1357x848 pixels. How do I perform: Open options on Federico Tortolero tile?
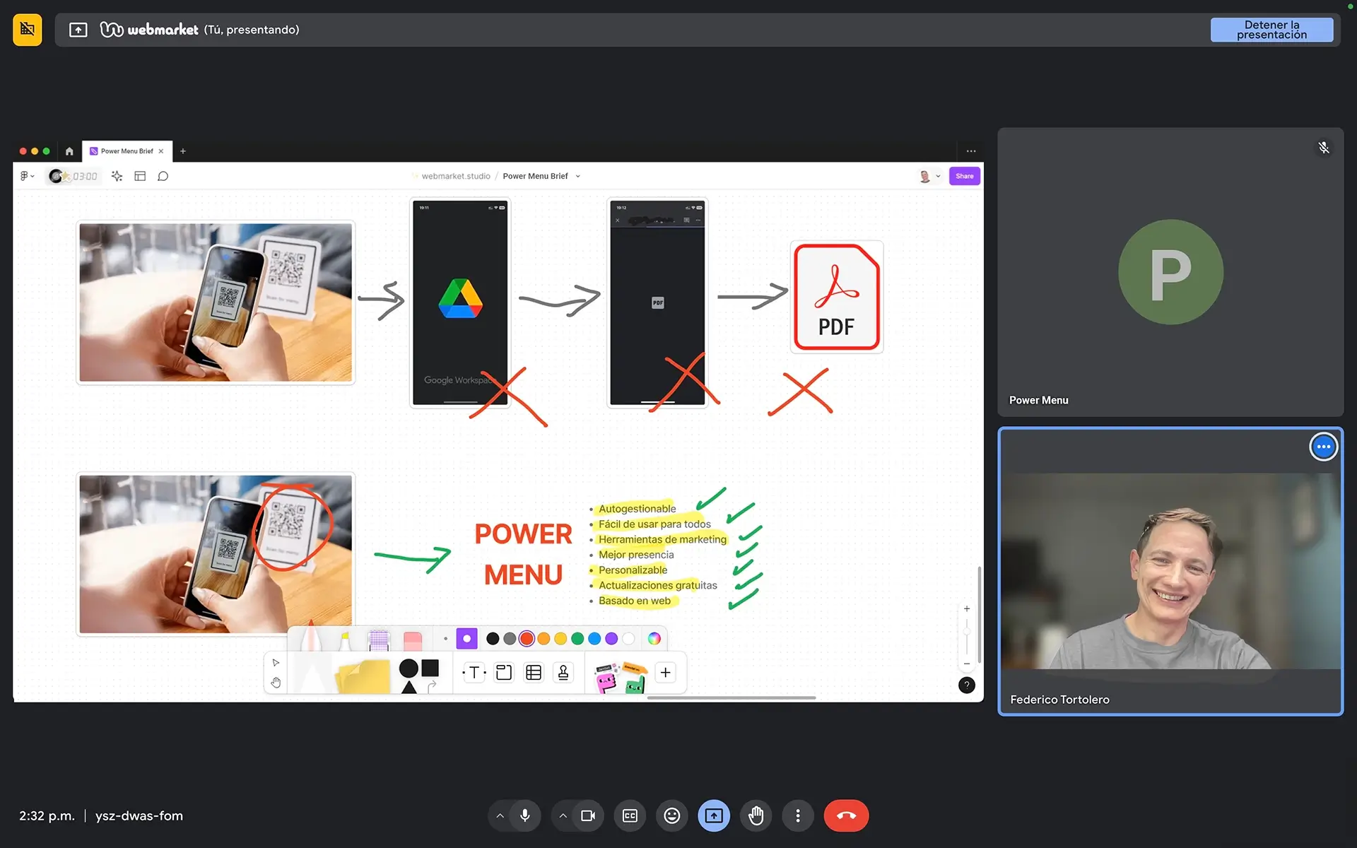pos(1324,447)
